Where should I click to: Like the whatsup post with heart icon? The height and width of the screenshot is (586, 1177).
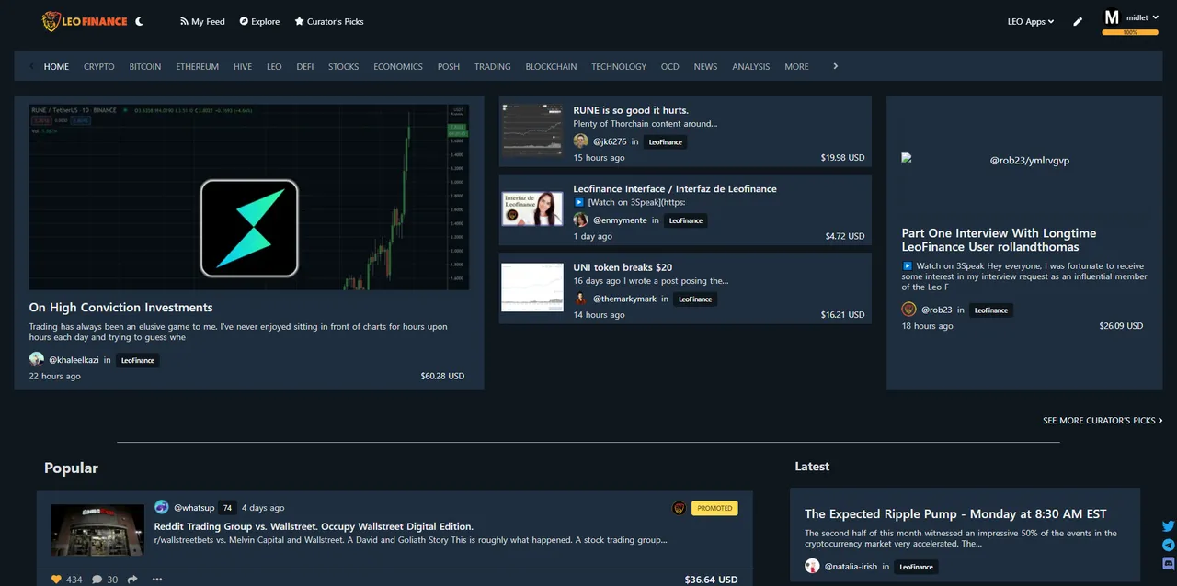click(56, 580)
